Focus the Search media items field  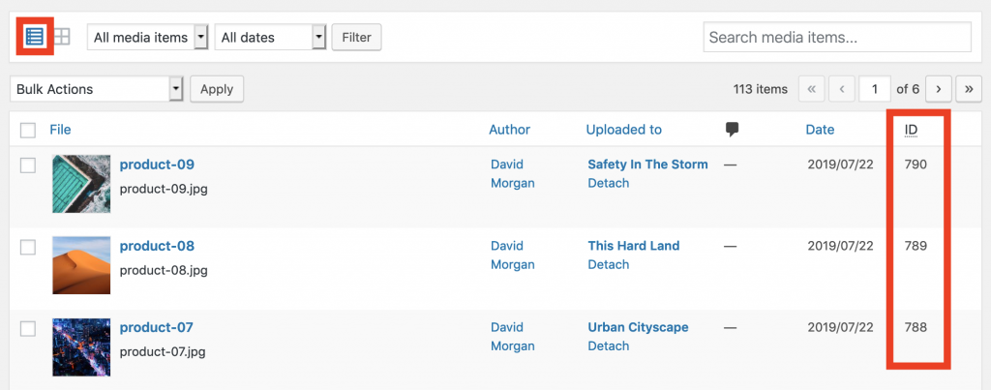pyautogui.click(x=837, y=38)
